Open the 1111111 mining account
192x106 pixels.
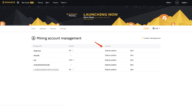[46, 69]
